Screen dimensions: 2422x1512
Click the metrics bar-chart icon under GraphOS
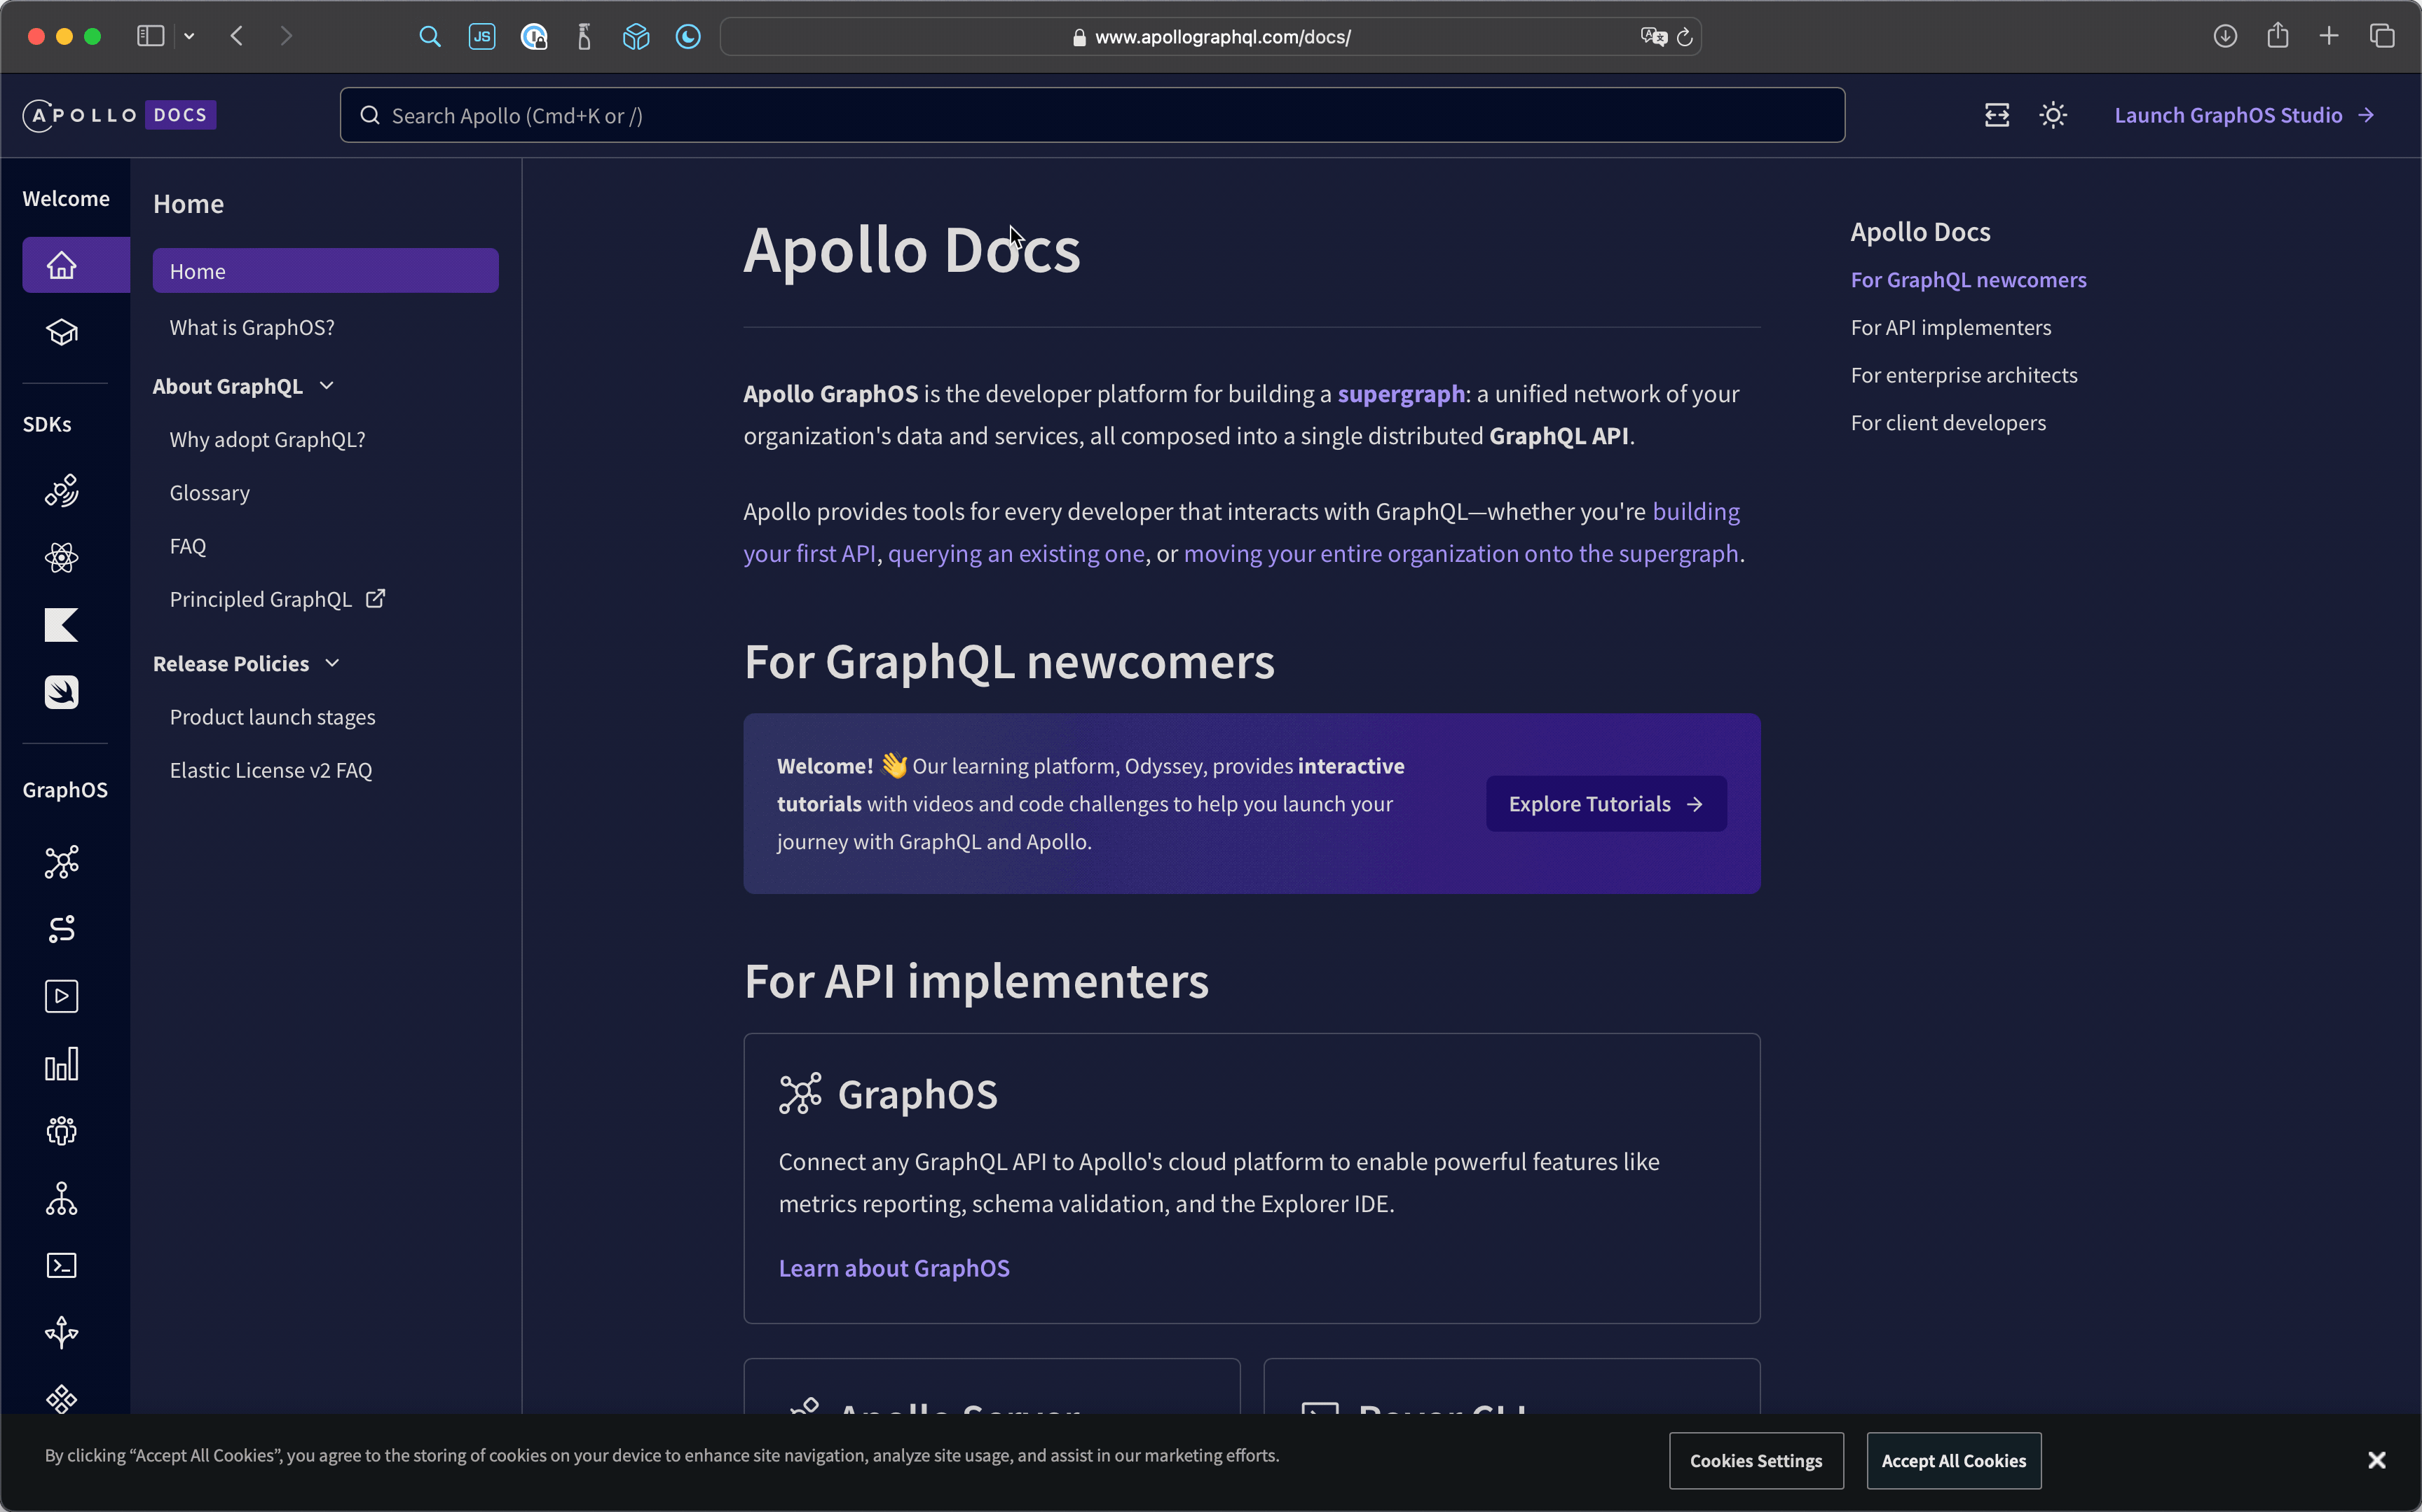(x=61, y=1064)
